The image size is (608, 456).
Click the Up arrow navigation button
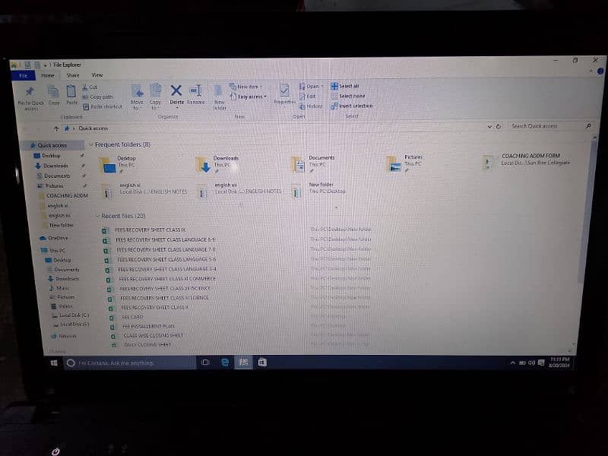click(x=55, y=128)
